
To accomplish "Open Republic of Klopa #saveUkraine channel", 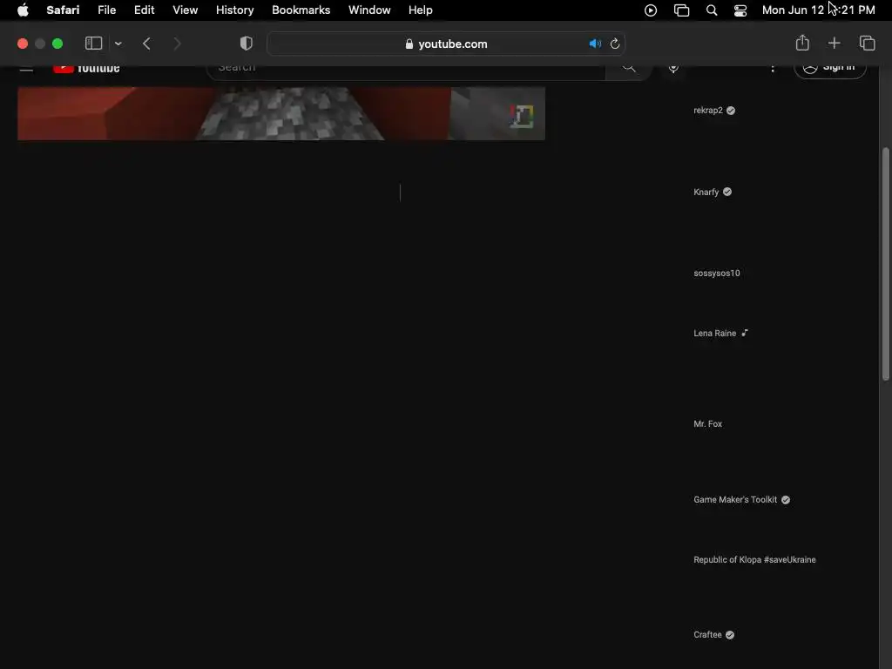I will pyautogui.click(x=754, y=560).
